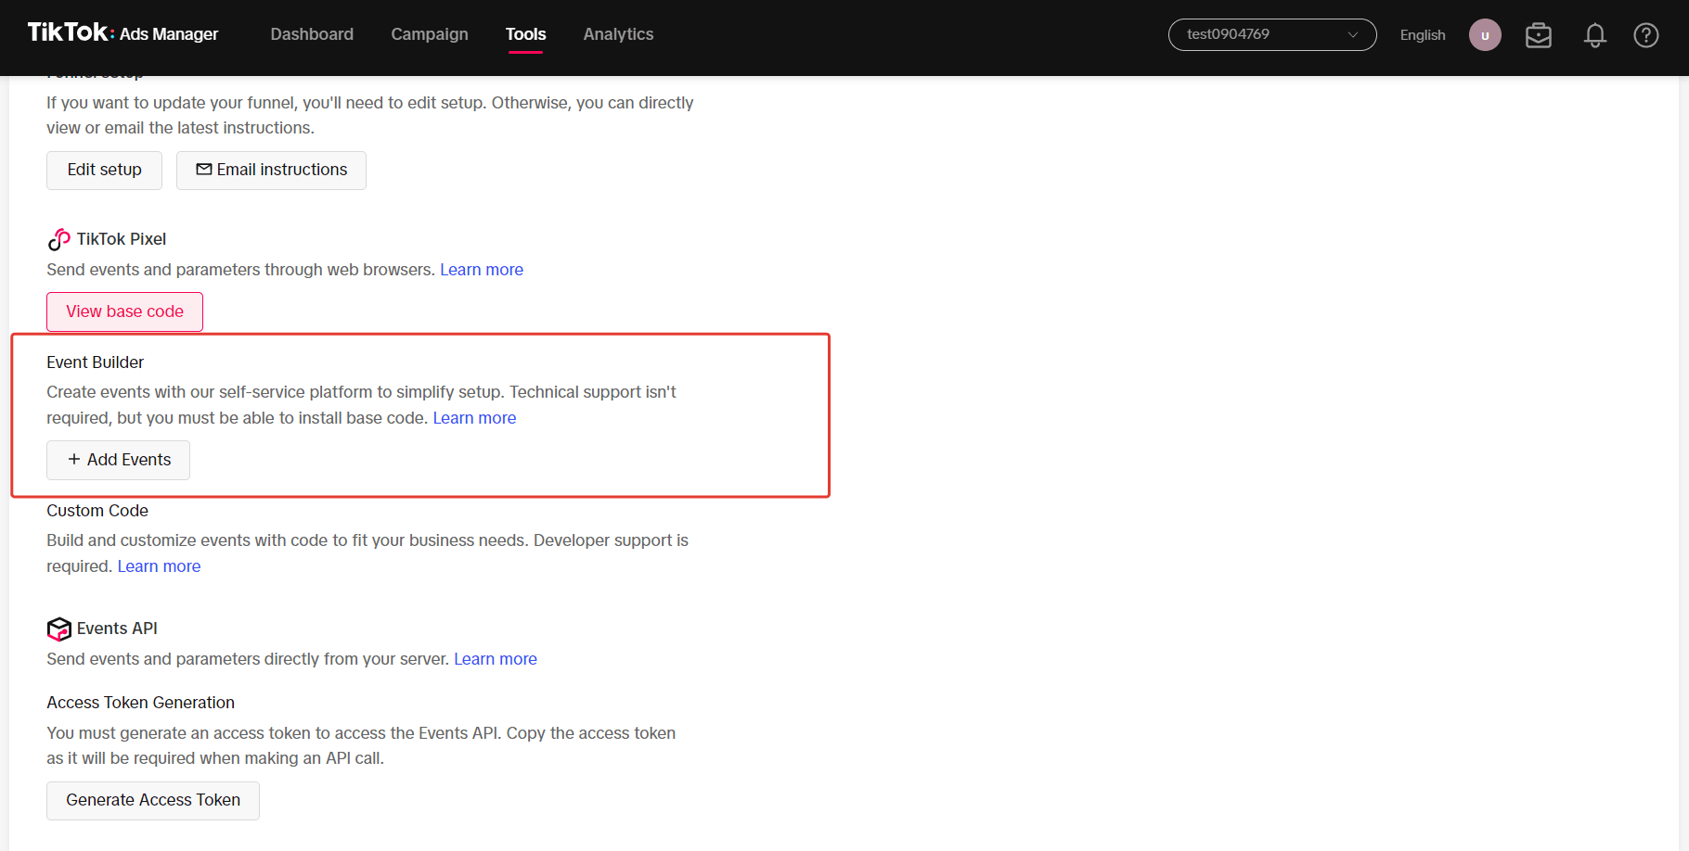Click the TikTok Pixel icon
Screen dimensions: 1689x851
[58, 239]
